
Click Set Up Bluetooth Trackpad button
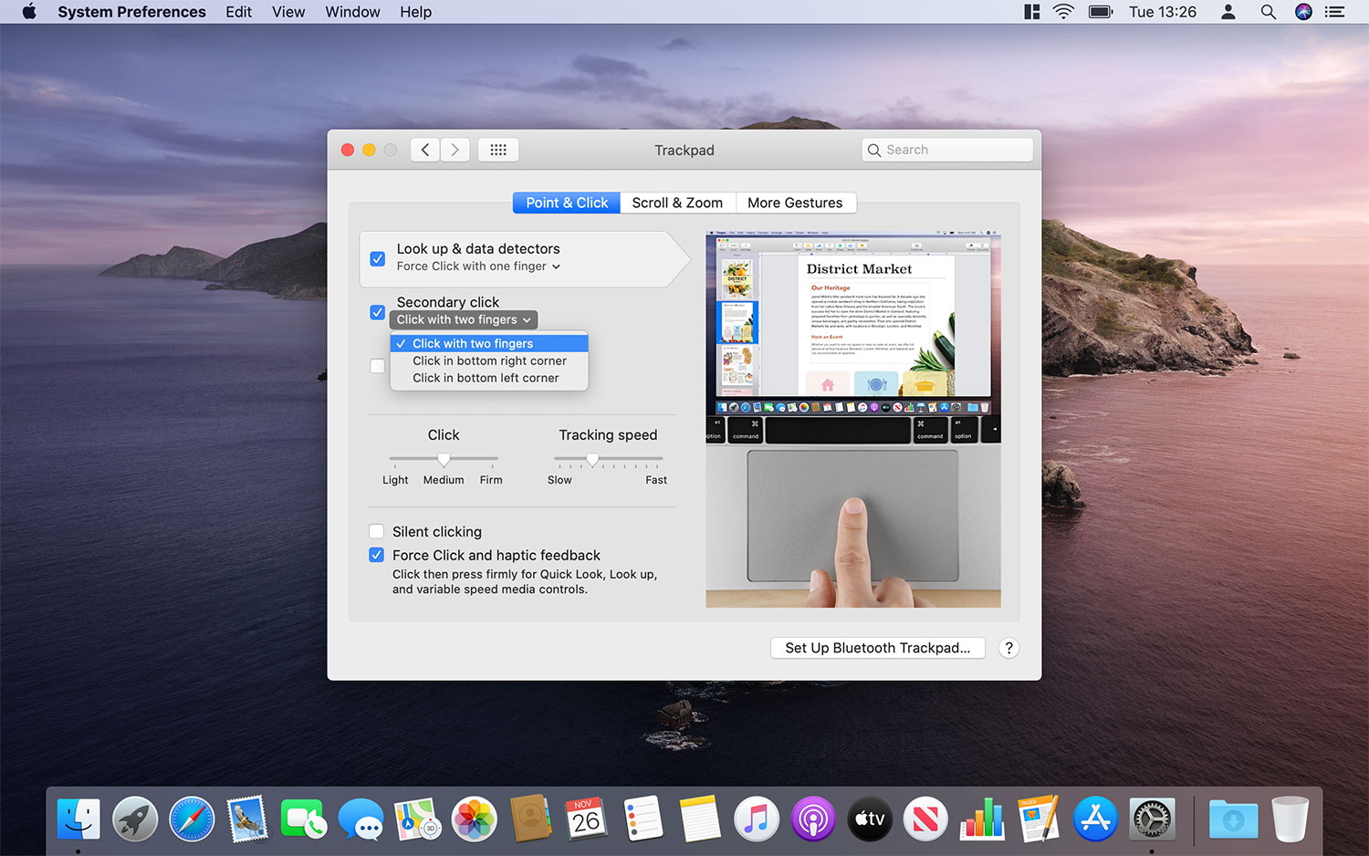tap(877, 648)
